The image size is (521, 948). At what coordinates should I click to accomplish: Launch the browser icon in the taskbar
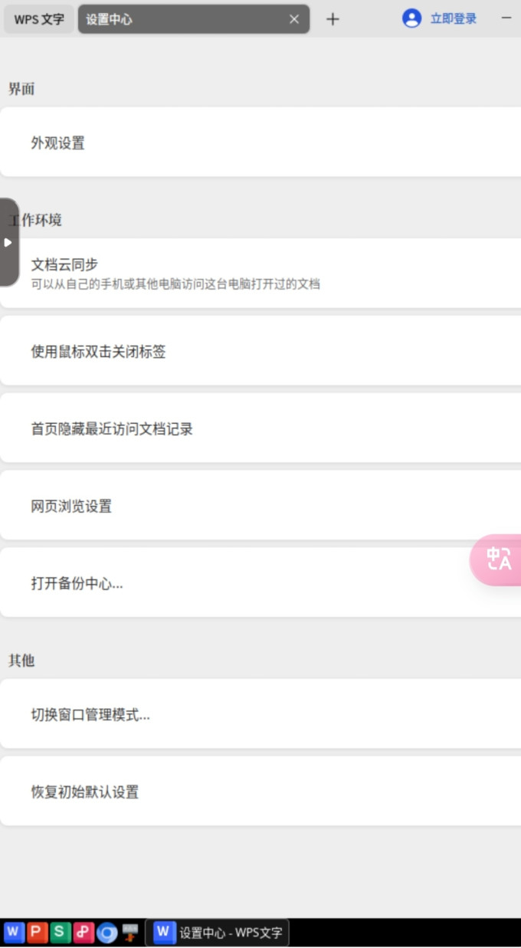pyautogui.click(x=106, y=933)
